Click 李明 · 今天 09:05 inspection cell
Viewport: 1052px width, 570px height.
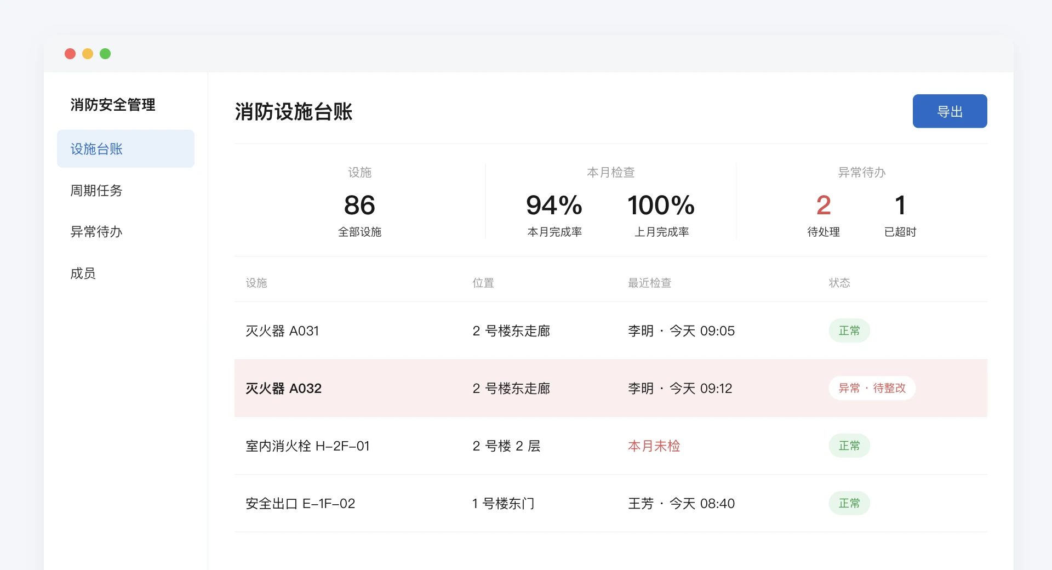pos(681,330)
